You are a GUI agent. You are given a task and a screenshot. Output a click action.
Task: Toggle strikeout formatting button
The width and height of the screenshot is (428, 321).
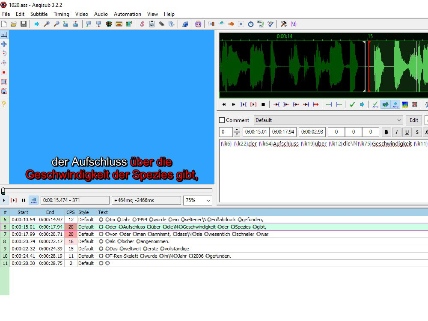click(417, 132)
